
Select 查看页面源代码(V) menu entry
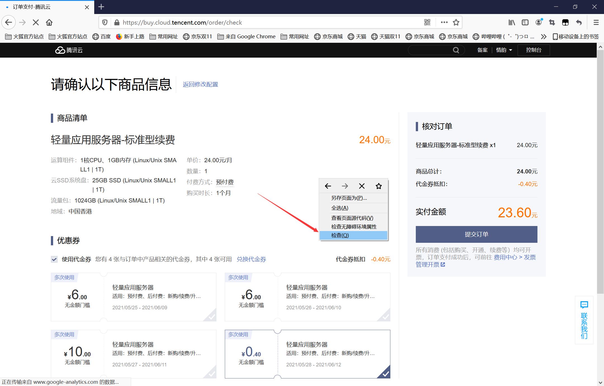(352, 218)
